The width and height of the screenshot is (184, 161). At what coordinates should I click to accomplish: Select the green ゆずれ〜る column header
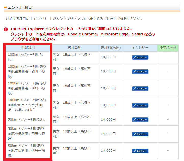tap(168, 48)
